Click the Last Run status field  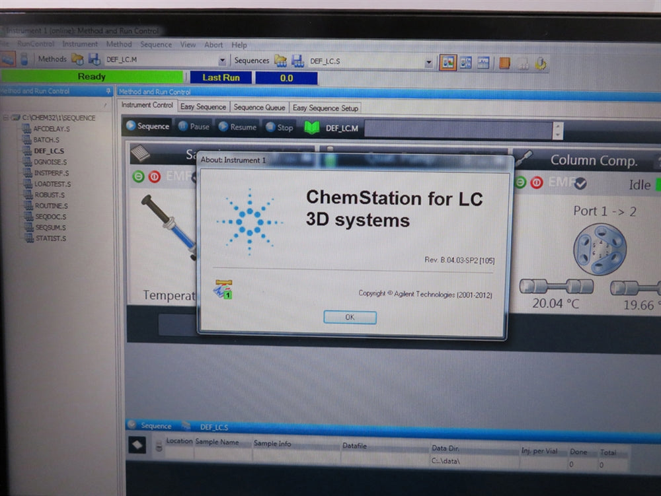pyautogui.click(x=221, y=77)
